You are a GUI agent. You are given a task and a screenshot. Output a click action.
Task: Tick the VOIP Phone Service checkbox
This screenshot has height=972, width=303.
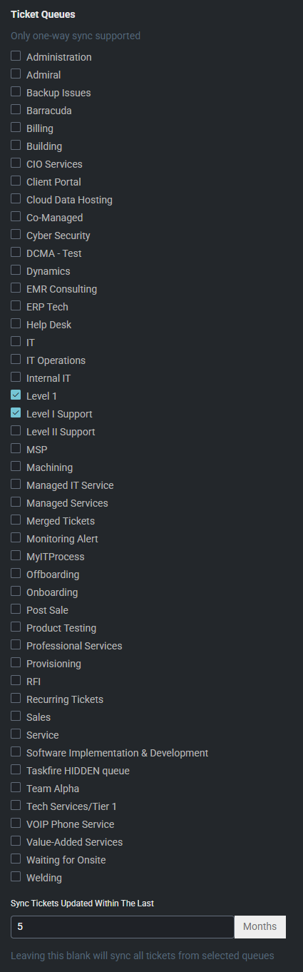click(x=16, y=823)
